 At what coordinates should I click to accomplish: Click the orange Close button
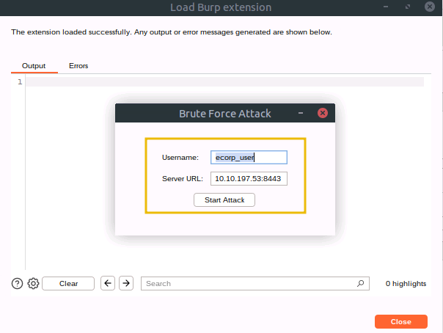pyautogui.click(x=401, y=322)
